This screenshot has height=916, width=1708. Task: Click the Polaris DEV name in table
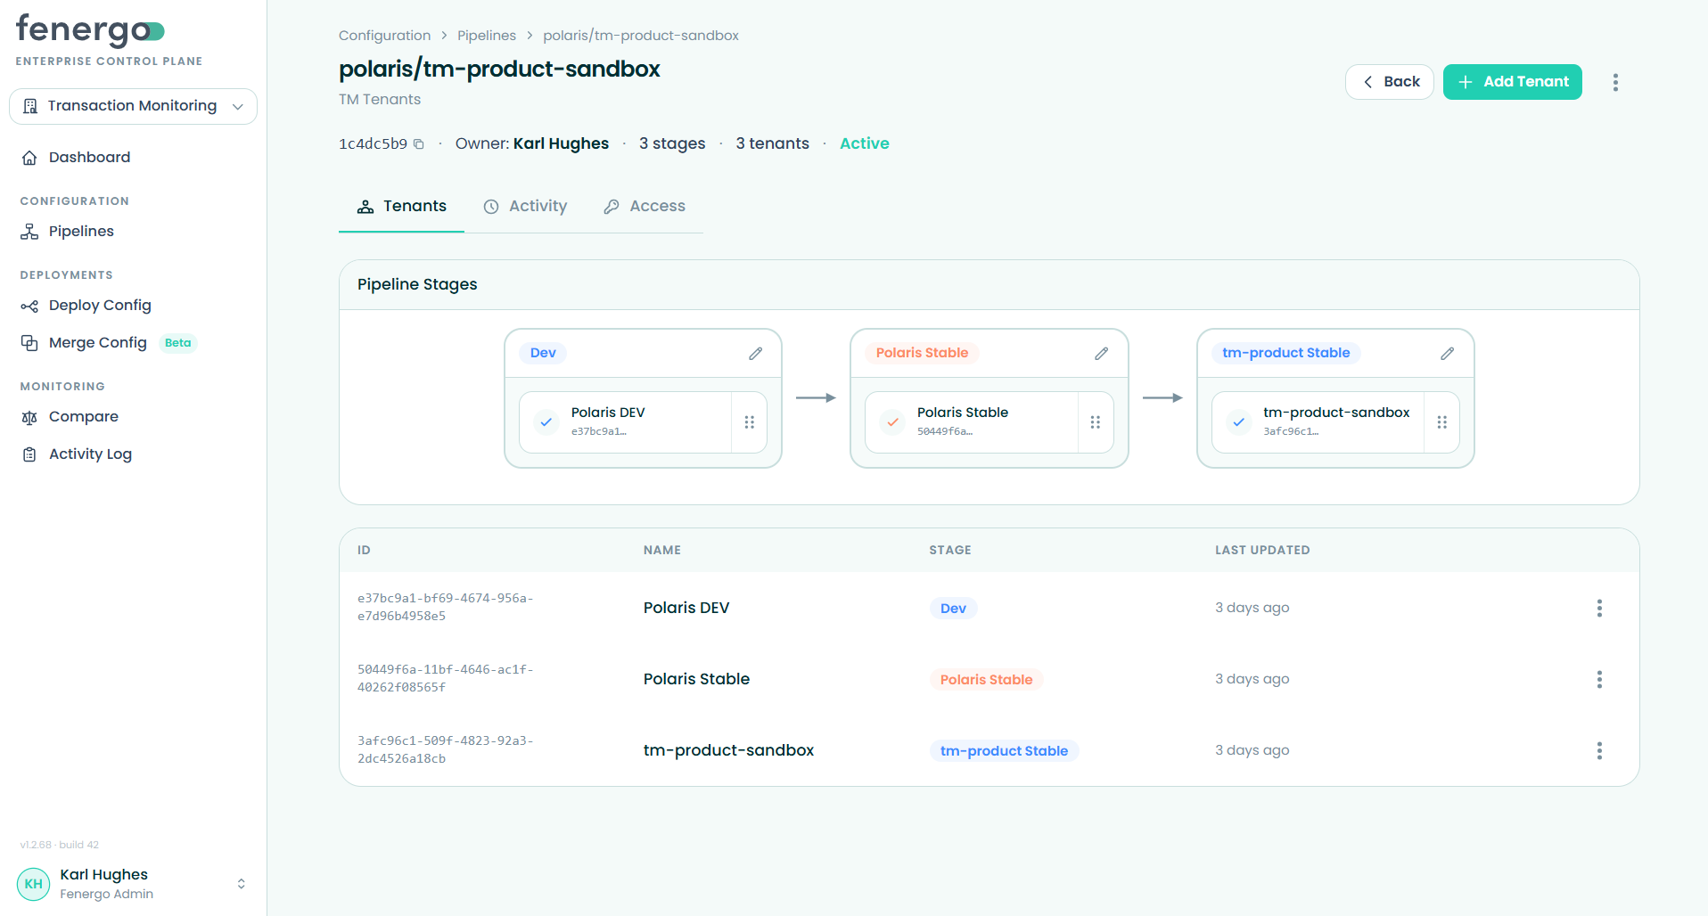(686, 608)
